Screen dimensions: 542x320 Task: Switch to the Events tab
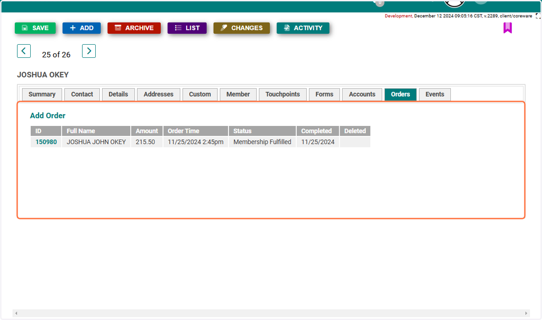435,94
